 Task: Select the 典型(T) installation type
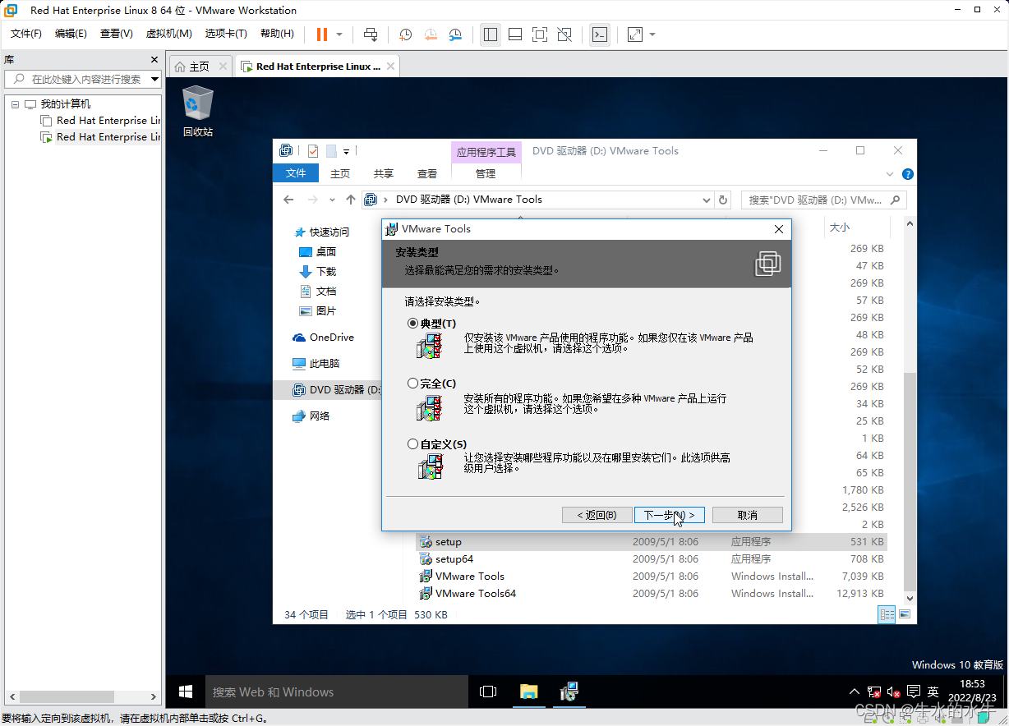pyautogui.click(x=413, y=324)
